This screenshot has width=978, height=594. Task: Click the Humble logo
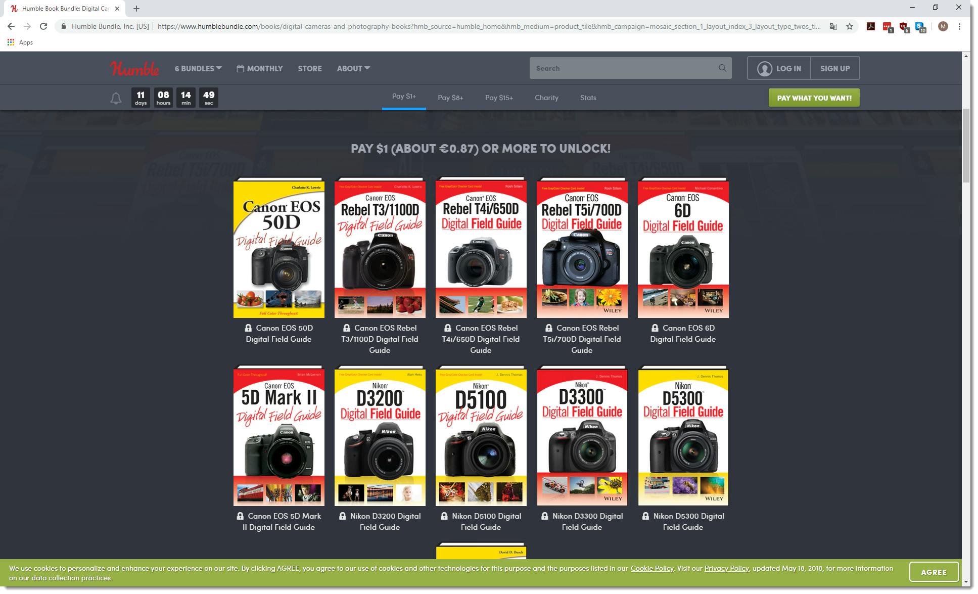click(x=134, y=68)
